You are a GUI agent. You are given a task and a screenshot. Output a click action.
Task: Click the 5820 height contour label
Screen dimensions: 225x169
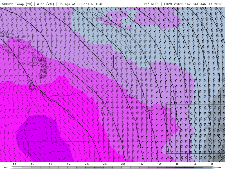point(54,101)
